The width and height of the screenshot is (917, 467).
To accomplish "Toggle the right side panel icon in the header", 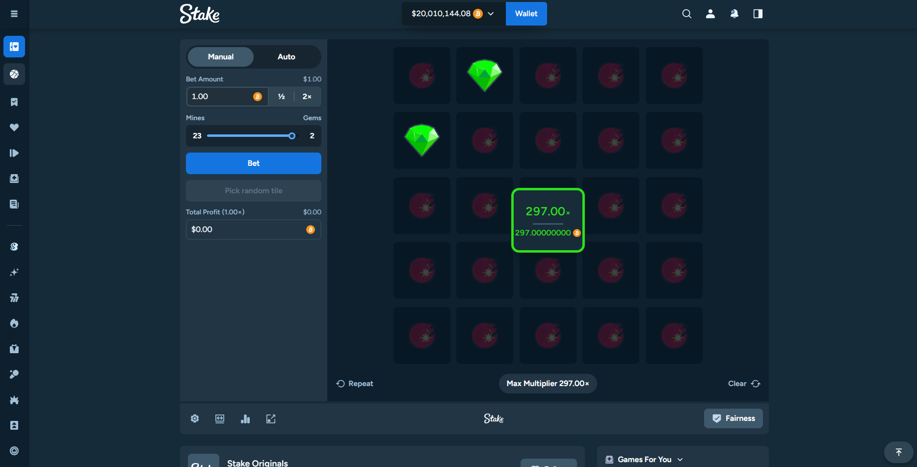I will 758,14.
